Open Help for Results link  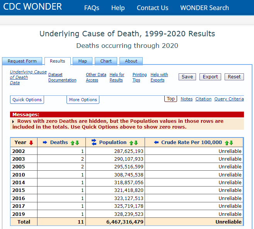[x=117, y=77]
